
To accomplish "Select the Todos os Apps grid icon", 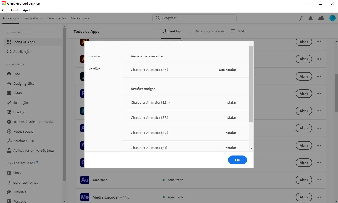I will (9, 42).
